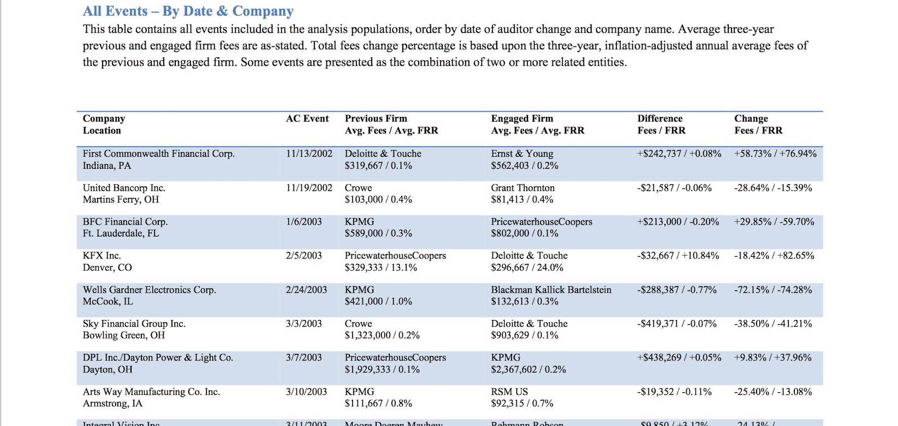Click the +$438,269 / +0.05% difference value
898x426 pixels.
coord(679,358)
